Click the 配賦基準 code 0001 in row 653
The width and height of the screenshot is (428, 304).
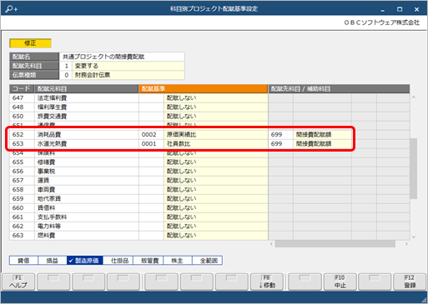click(x=151, y=144)
